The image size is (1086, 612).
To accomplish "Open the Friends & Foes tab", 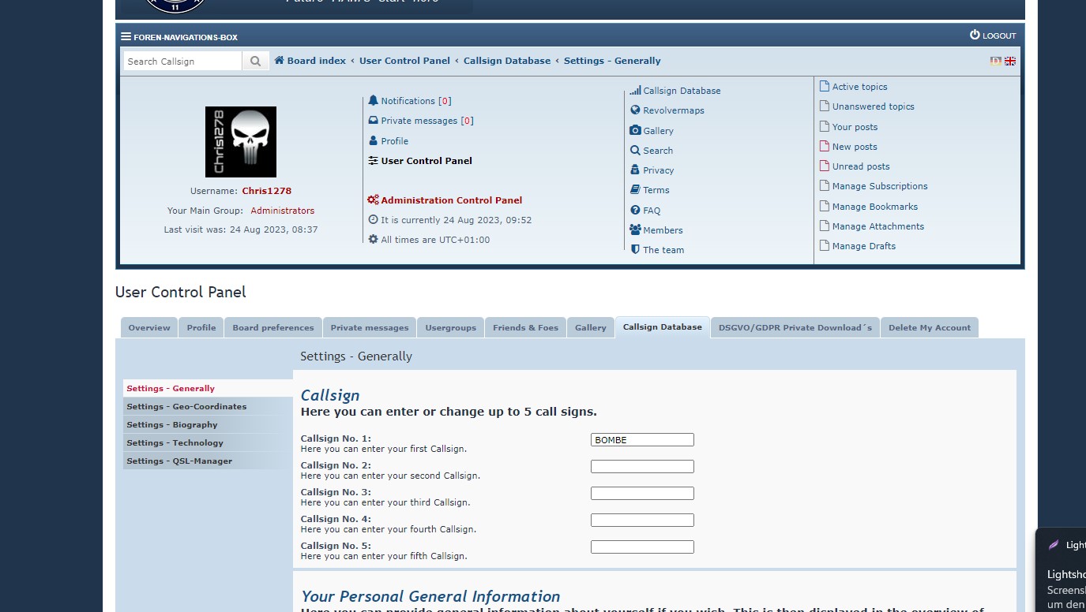I will click(525, 327).
